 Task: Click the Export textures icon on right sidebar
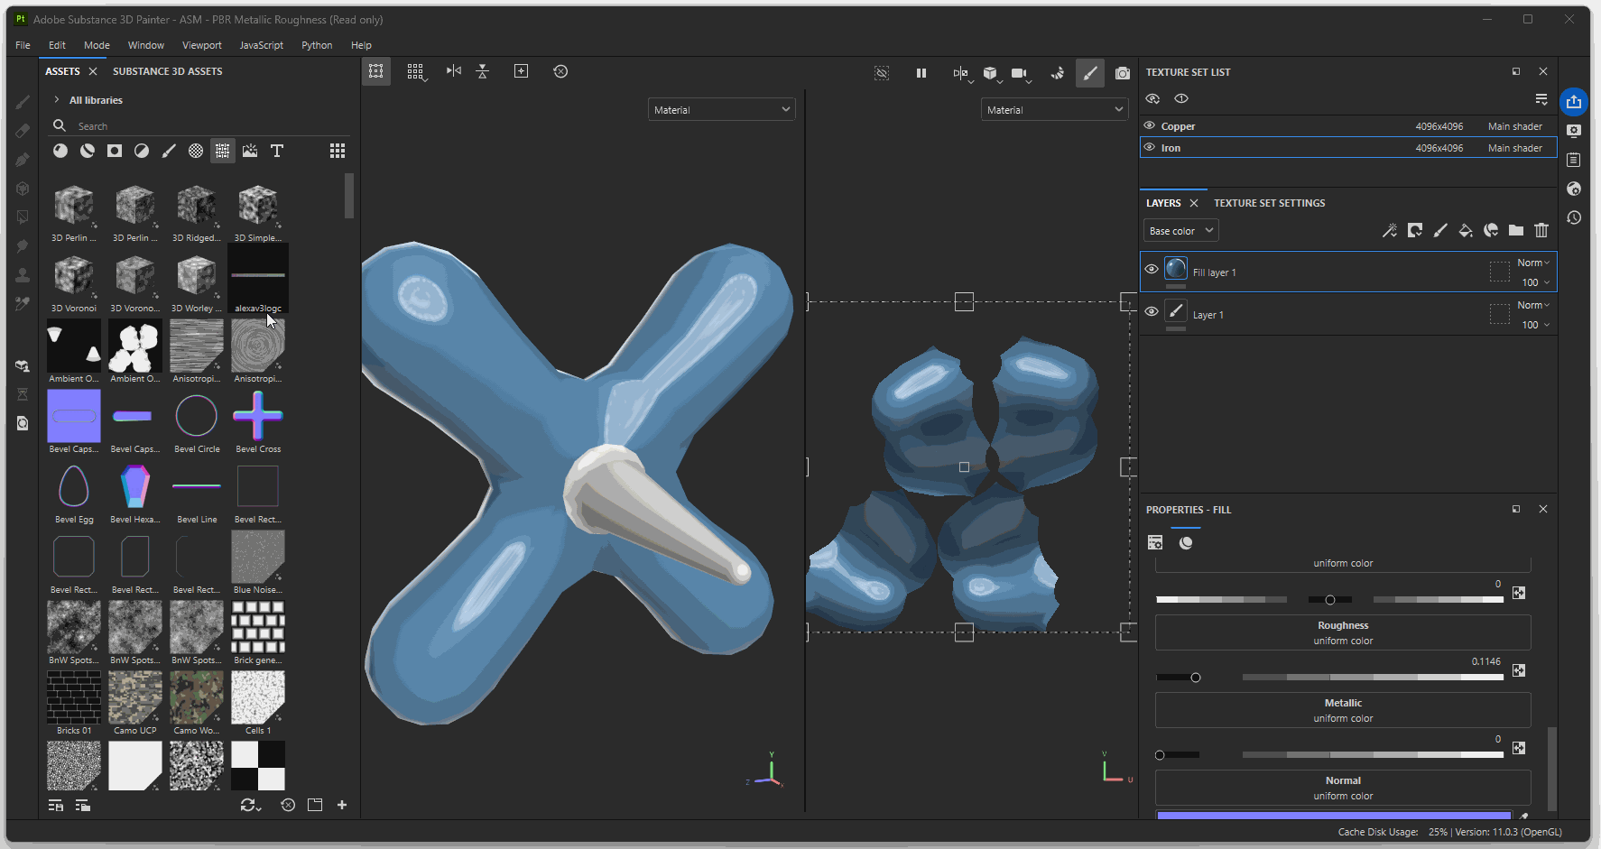click(x=1574, y=102)
